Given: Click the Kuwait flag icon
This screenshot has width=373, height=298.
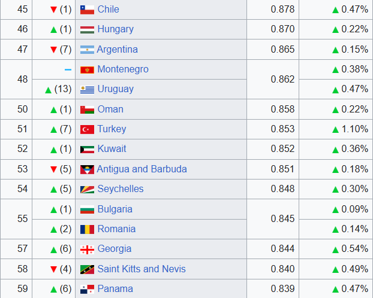Looking at the screenshot, I should point(88,149).
